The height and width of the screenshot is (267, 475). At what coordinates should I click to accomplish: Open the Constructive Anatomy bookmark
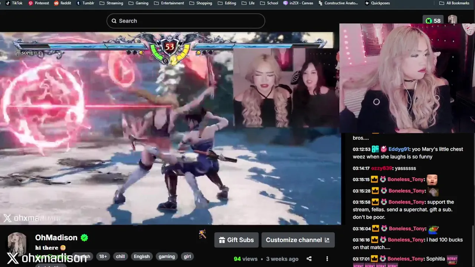[x=338, y=3]
